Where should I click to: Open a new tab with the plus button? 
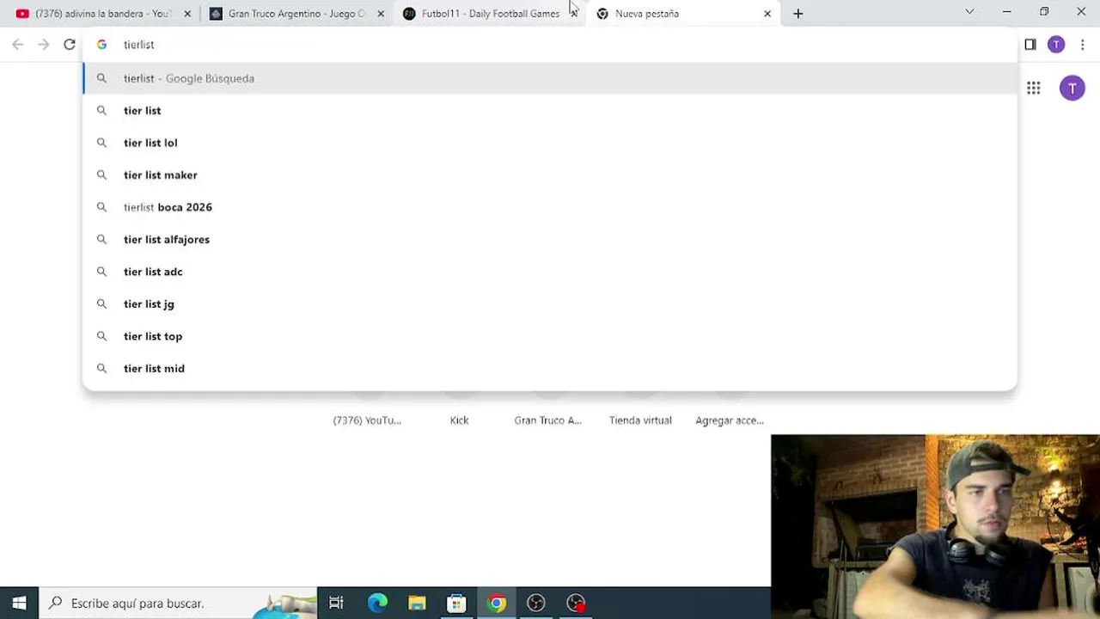797,14
